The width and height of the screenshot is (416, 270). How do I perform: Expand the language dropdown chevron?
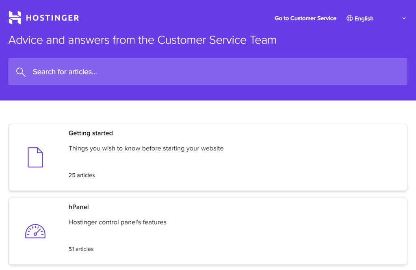pyautogui.click(x=404, y=18)
